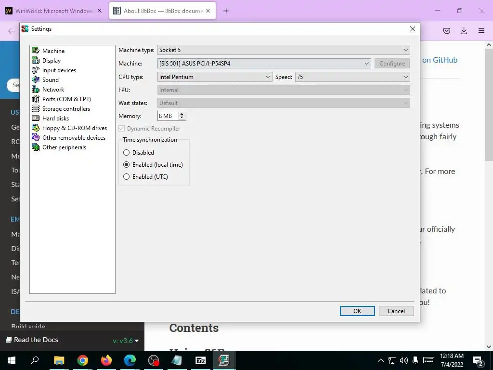Open network status tray icon
The image size is (493, 370).
[392, 360]
